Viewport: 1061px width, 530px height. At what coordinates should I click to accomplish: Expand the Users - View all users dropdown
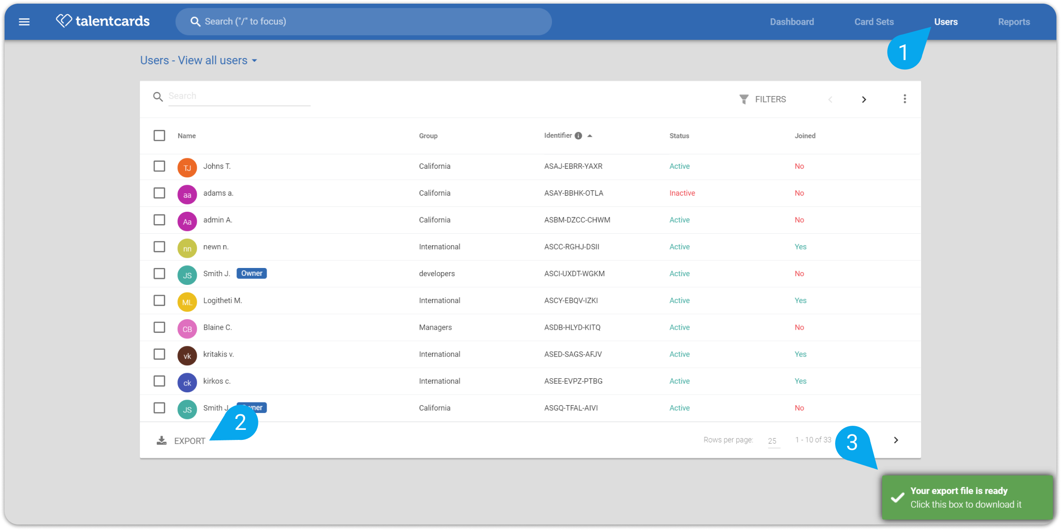(x=199, y=60)
